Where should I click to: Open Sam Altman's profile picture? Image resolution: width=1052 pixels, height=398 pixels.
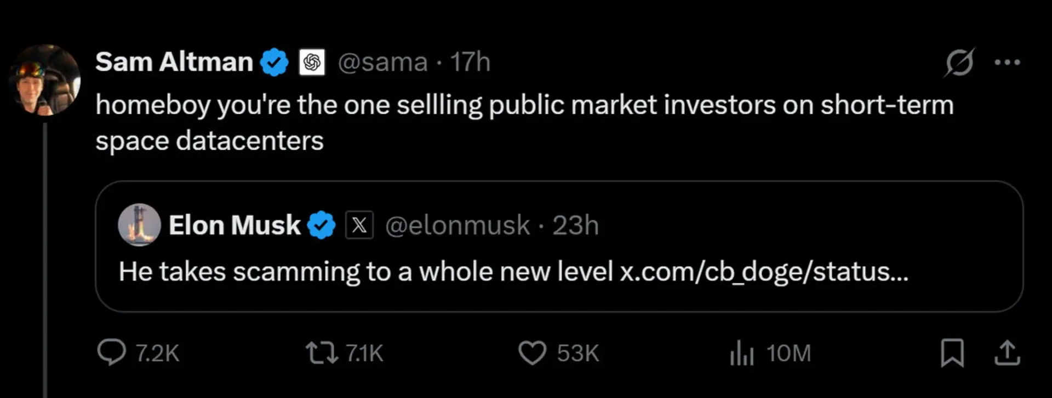click(45, 80)
